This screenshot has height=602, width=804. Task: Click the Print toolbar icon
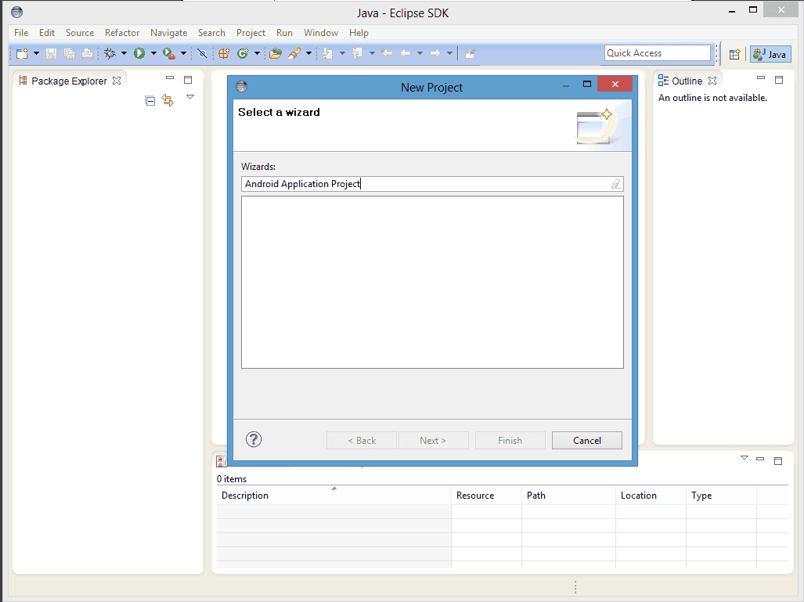(87, 53)
